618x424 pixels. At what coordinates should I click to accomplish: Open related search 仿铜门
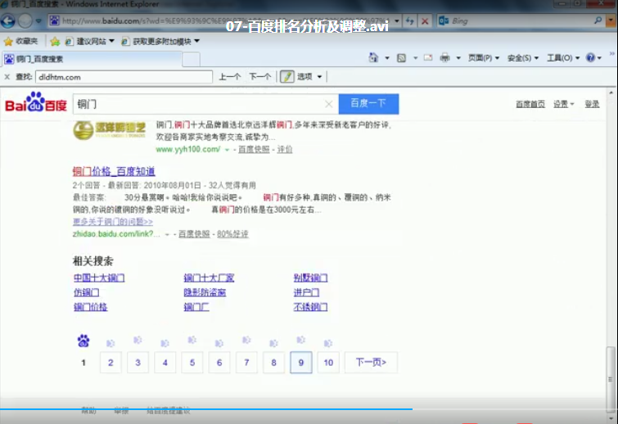(86, 292)
